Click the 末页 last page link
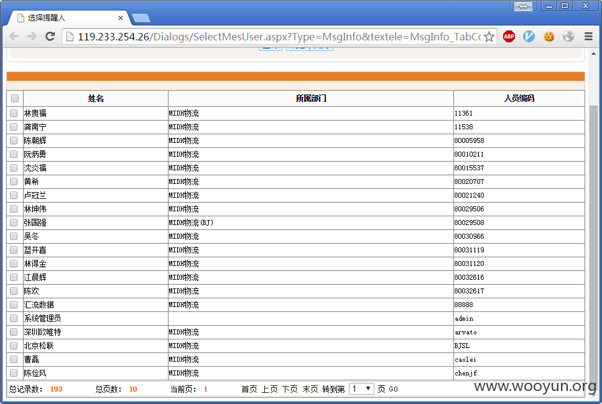The height and width of the screenshot is (404, 602). (310, 389)
